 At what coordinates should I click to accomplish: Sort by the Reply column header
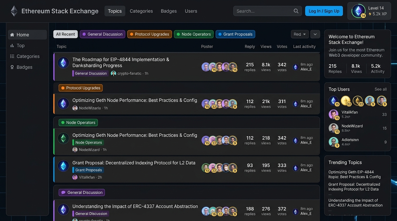pos(250,47)
